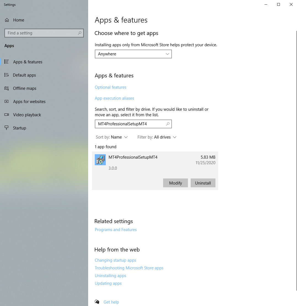Open the Sort by Name dropdown
297x306 pixels.
coord(112,137)
